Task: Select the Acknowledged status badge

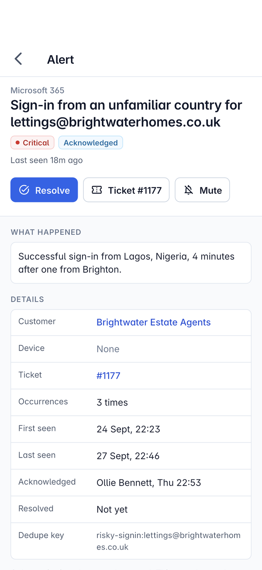Action: (90, 142)
